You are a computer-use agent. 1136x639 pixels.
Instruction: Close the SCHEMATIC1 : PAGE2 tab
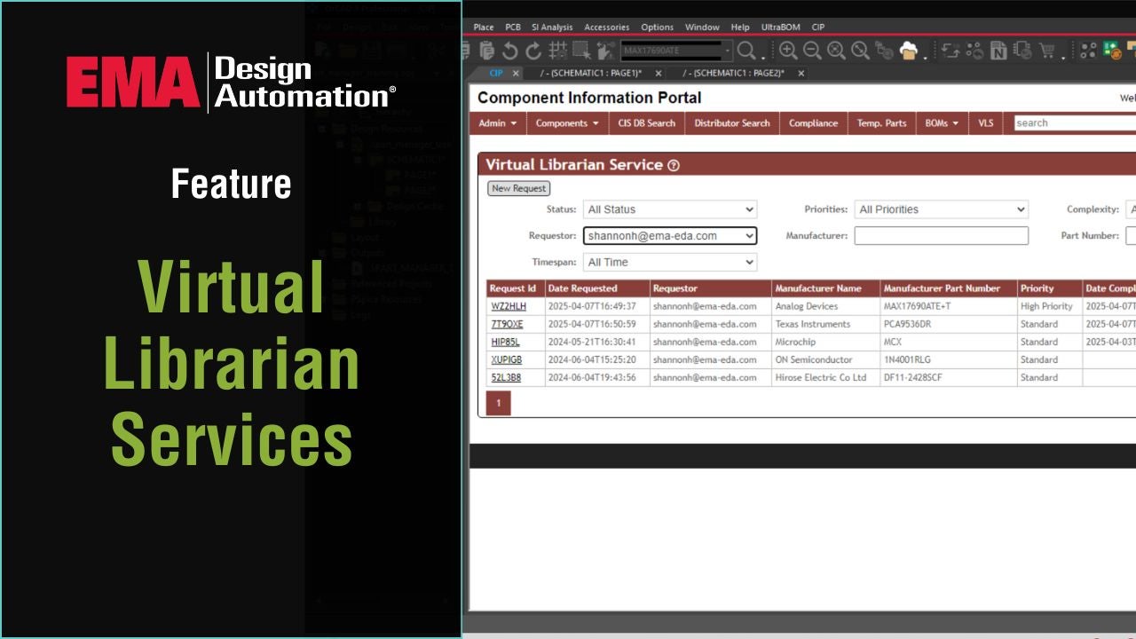[801, 74]
